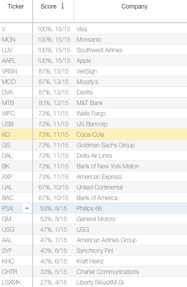Image resolution: width=187 pixels, height=287 pixels.
Task: Click the AAPL ticker cell
Action: [x=16, y=61]
